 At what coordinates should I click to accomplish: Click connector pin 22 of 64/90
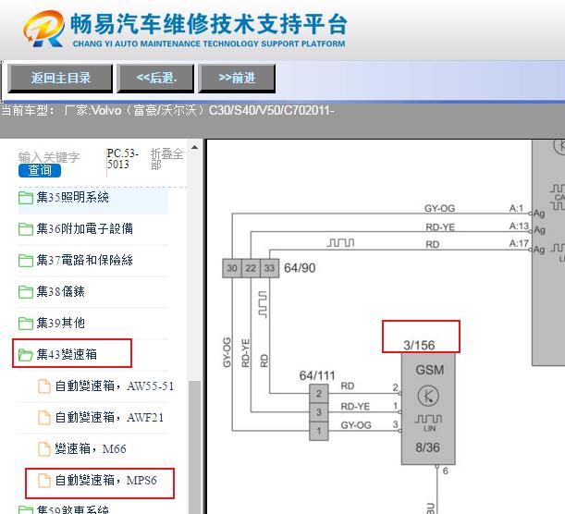251,268
